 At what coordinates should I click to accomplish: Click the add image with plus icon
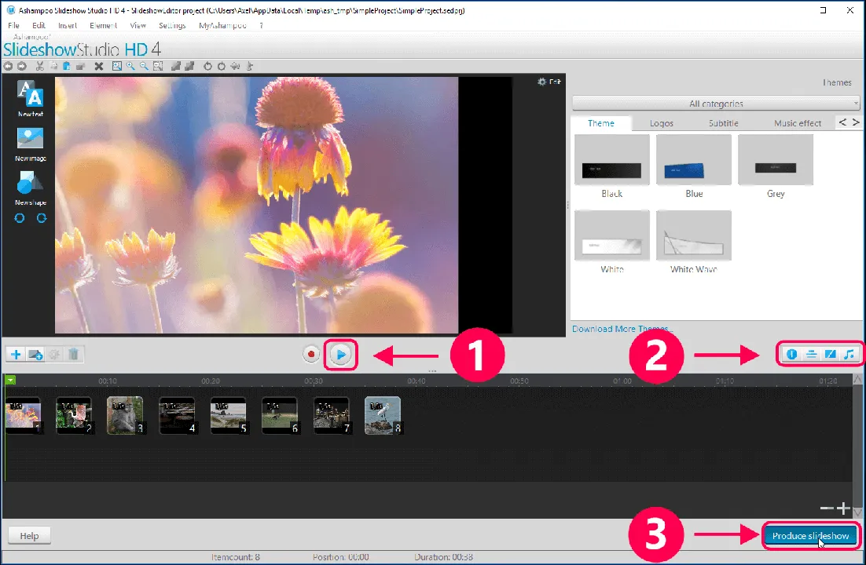(x=35, y=354)
